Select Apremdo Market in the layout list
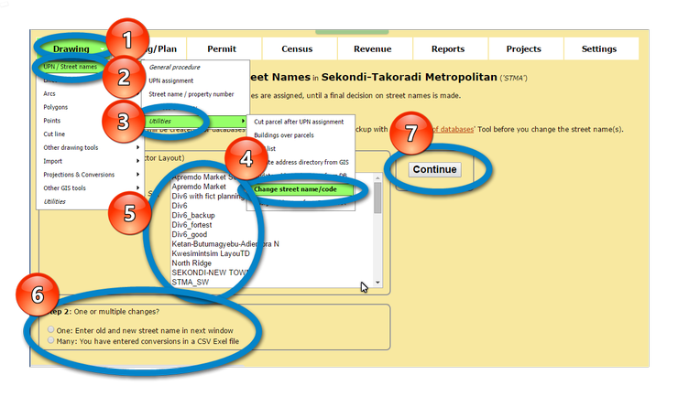Image resolution: width=678 pixels, height=396 pixels. coord(199,187)
